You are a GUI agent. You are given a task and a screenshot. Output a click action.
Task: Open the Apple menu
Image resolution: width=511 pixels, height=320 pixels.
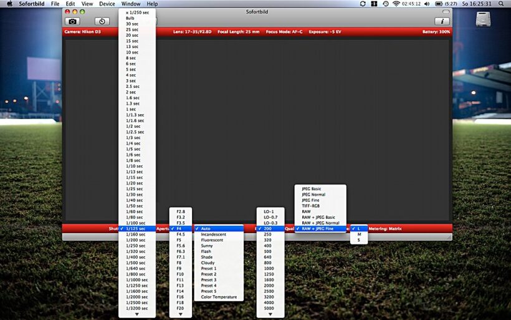click(9, 4)
